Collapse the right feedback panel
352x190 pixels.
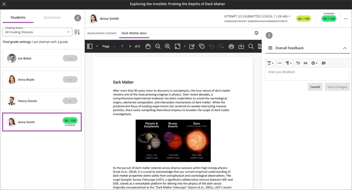click(x=269, y=35)
